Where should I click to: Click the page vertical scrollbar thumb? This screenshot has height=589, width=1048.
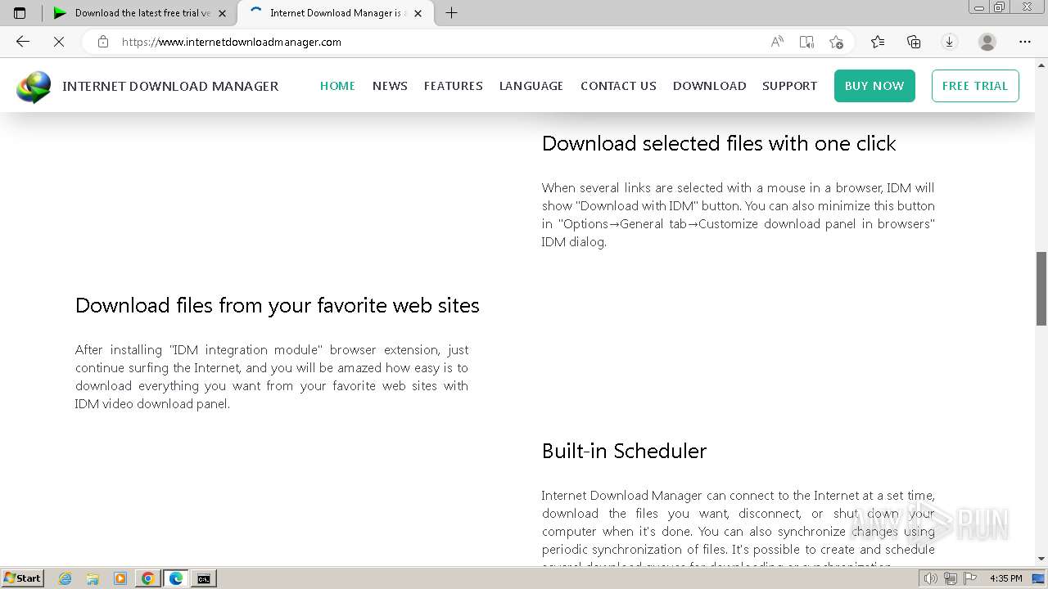click(x=1041, y=288)
